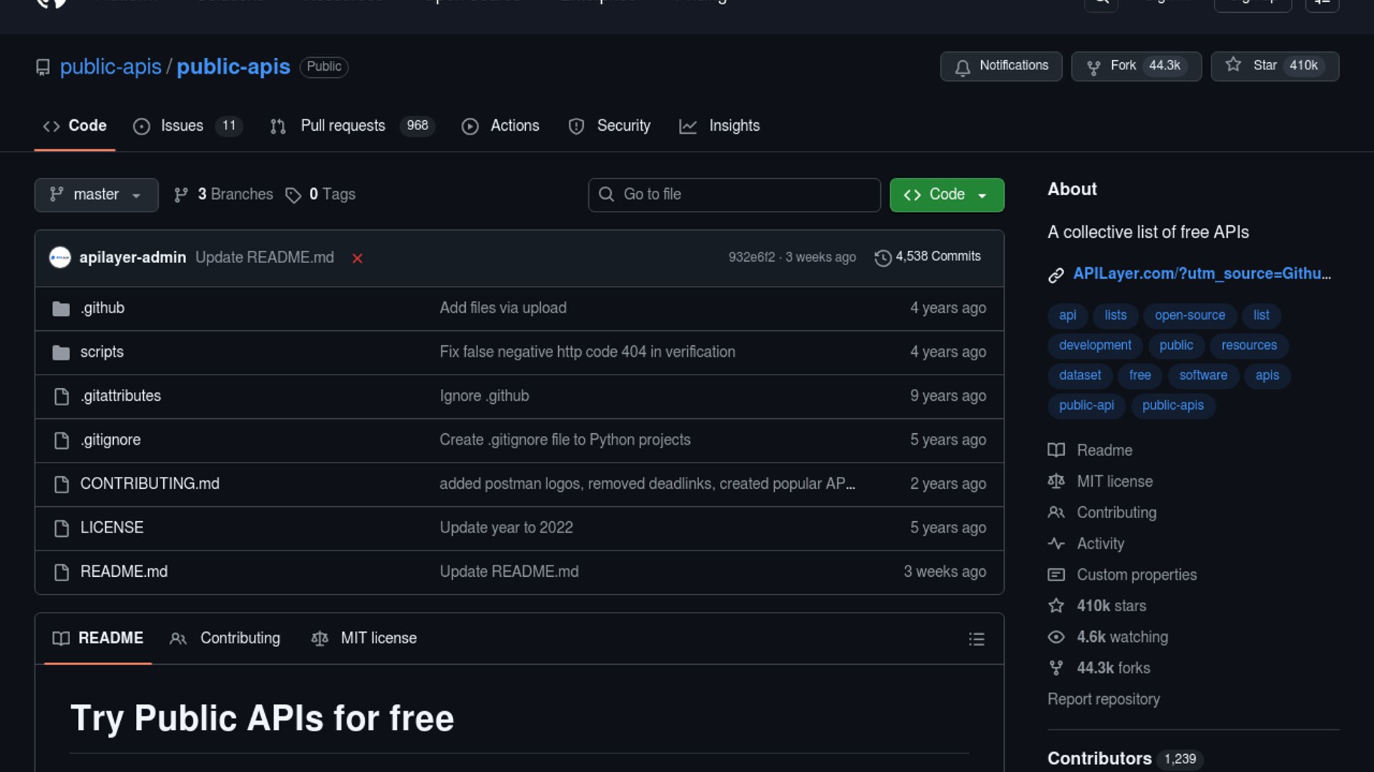Click the Go to file search field
This screenshot has width=1374, height=772.
click(734, 194)
